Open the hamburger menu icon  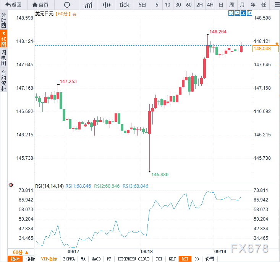coord(277,5)
